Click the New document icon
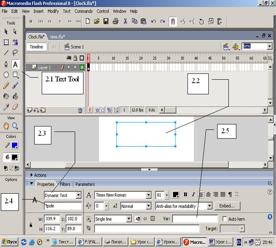Viewport: 276px width, 248px height. click(x=88, y=21)
